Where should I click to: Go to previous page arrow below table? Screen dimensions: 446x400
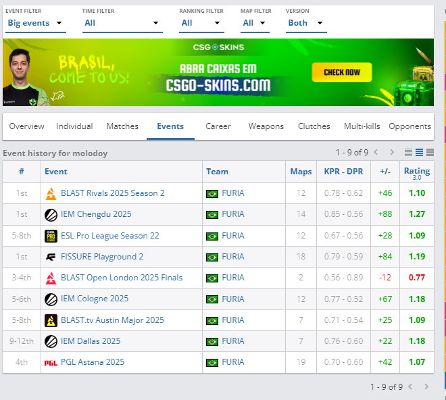click(410, 386)
